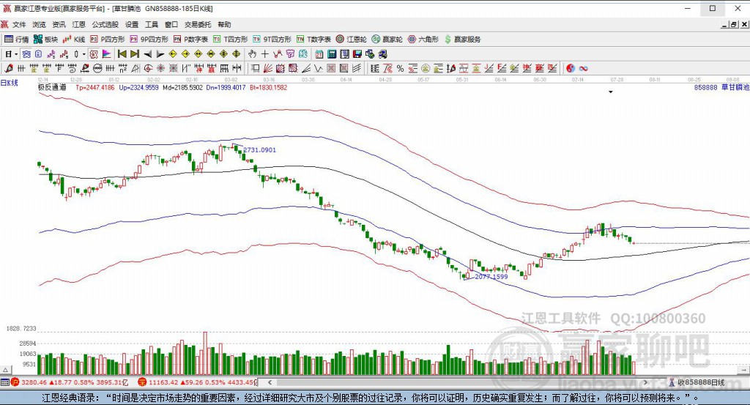Open the 江恩轮 Gann wheel
The width and height of the screenshot is (750, 405).
pos(351,40)
